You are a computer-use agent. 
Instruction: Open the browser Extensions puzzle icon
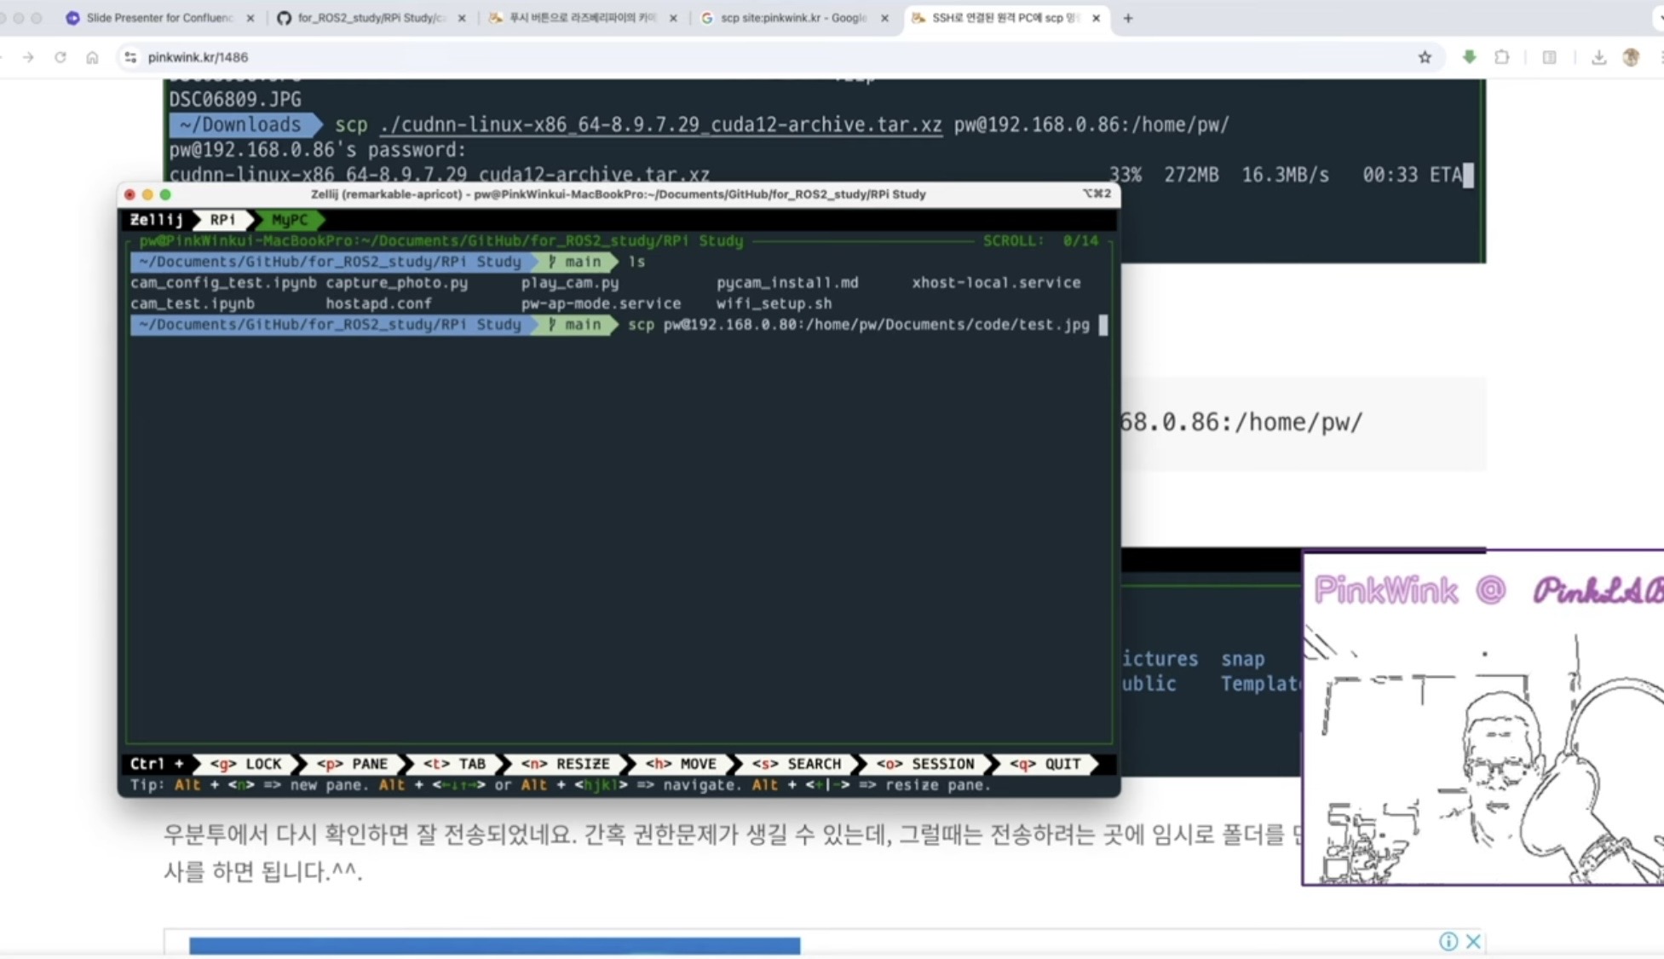point(1502,57)
